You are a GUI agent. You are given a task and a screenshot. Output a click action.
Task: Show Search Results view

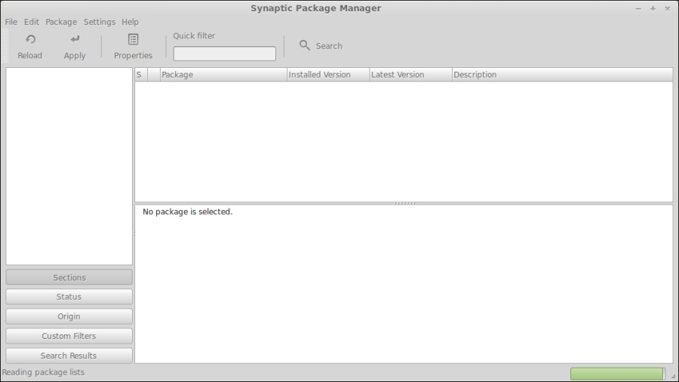pyautogui.click(x=69, y=356)
